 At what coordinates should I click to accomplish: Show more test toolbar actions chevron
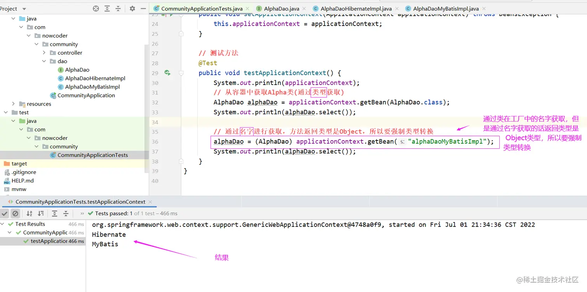(x=82, y=214)
